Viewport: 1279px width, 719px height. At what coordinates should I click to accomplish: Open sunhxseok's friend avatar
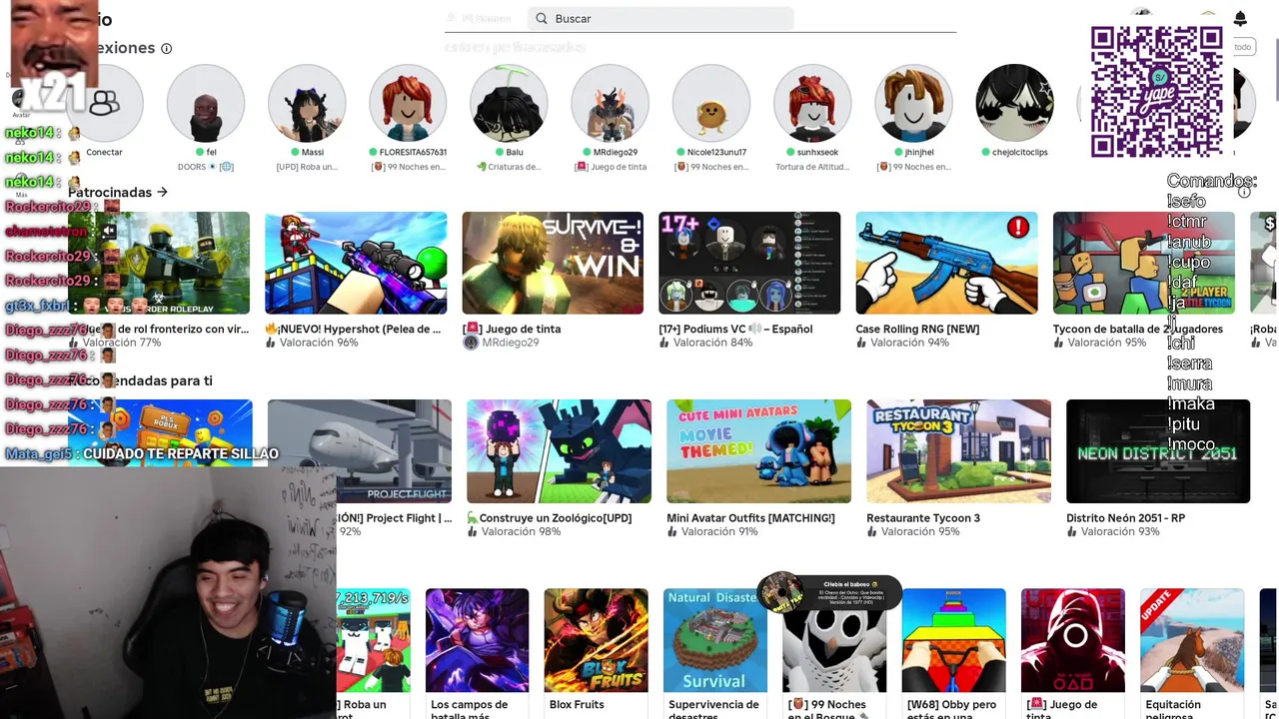coord(811,103)
